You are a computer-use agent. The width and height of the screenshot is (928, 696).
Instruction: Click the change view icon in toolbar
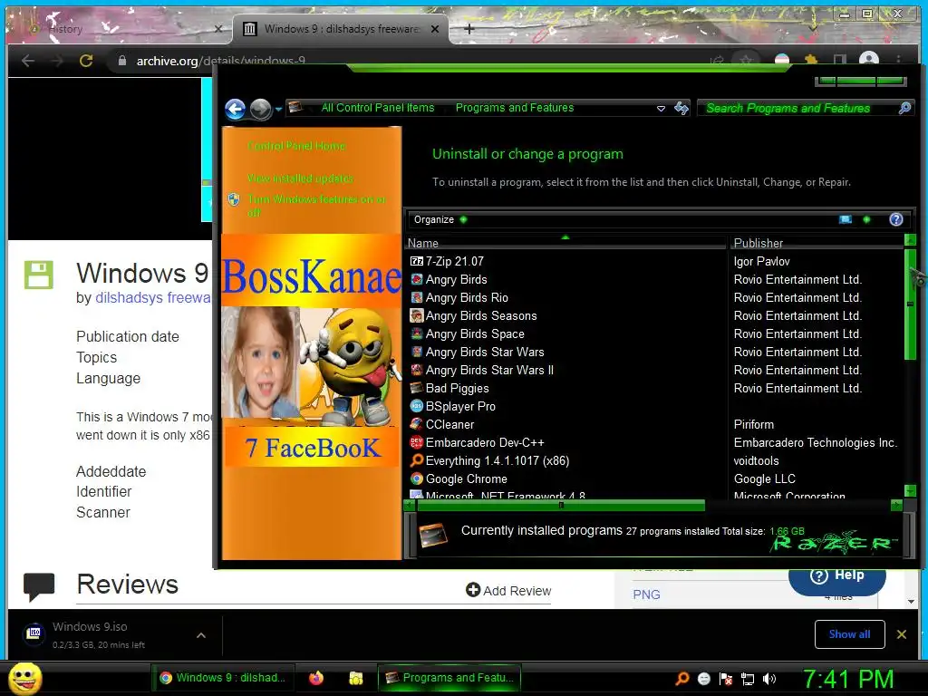pyautogui.click(x=846, y=219)
